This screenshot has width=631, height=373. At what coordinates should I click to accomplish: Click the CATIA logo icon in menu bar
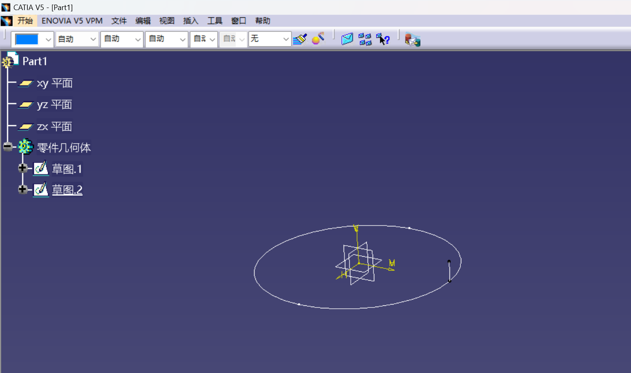click(x=6, y=21)
